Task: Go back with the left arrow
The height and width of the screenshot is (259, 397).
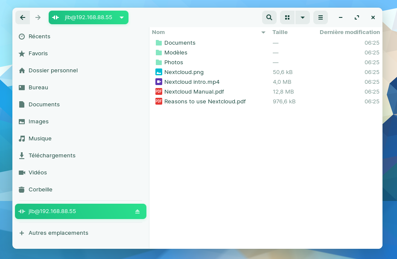Action: coord(23,17)
